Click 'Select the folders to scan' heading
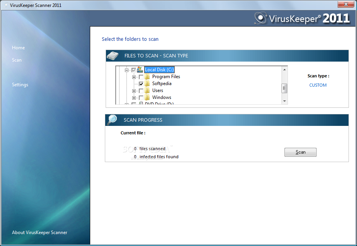This screenshot has width=357, height=246. point(130,39)
